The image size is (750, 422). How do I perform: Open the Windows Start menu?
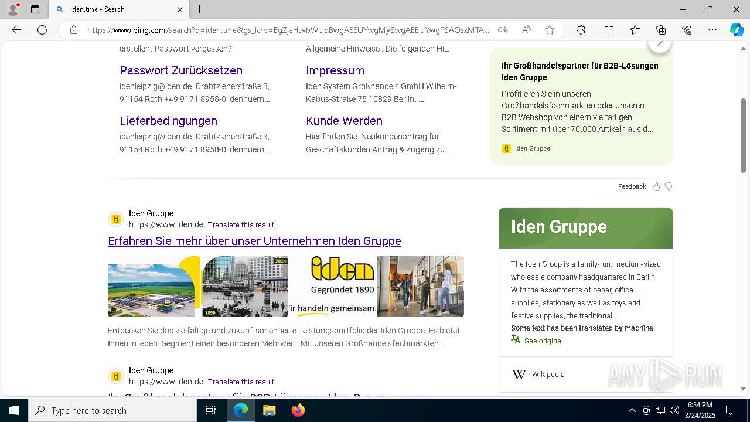click(14, 410)
